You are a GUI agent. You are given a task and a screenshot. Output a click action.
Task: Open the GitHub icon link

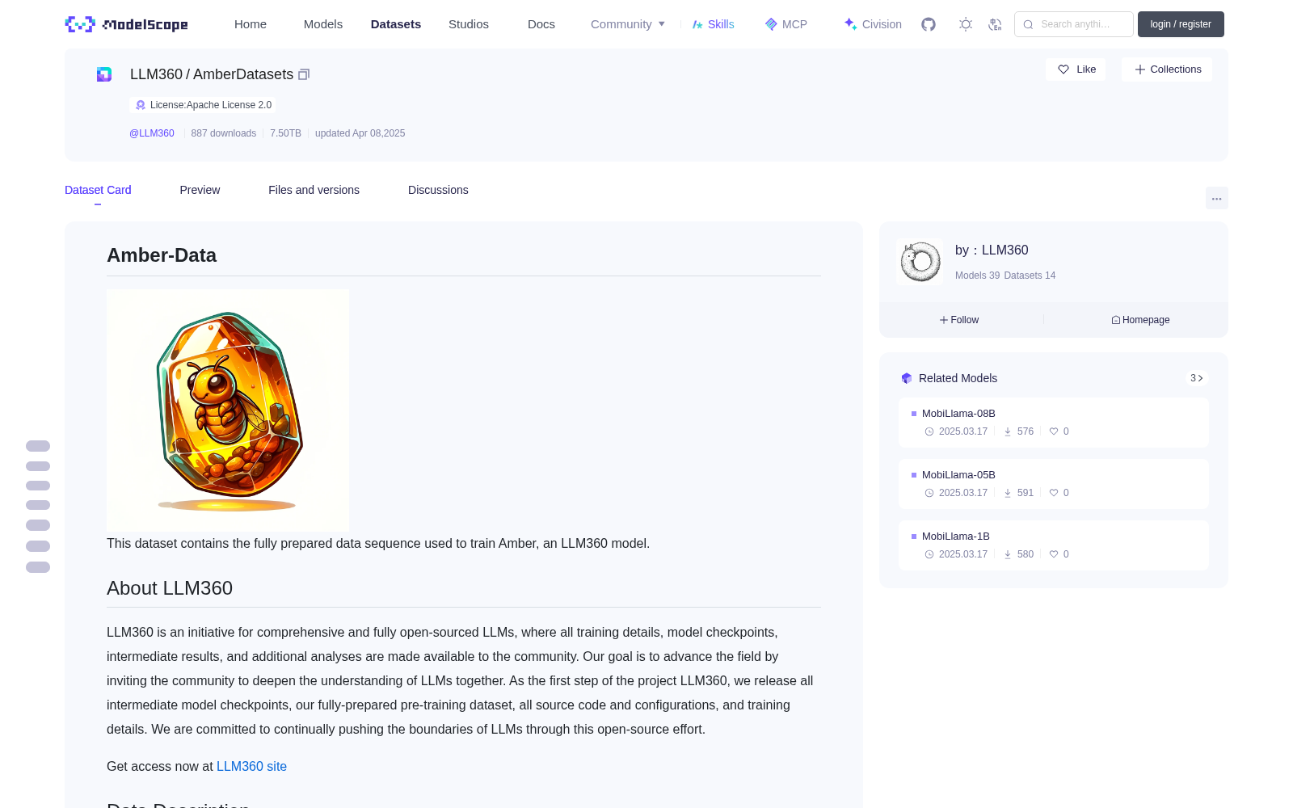[929, 24]
